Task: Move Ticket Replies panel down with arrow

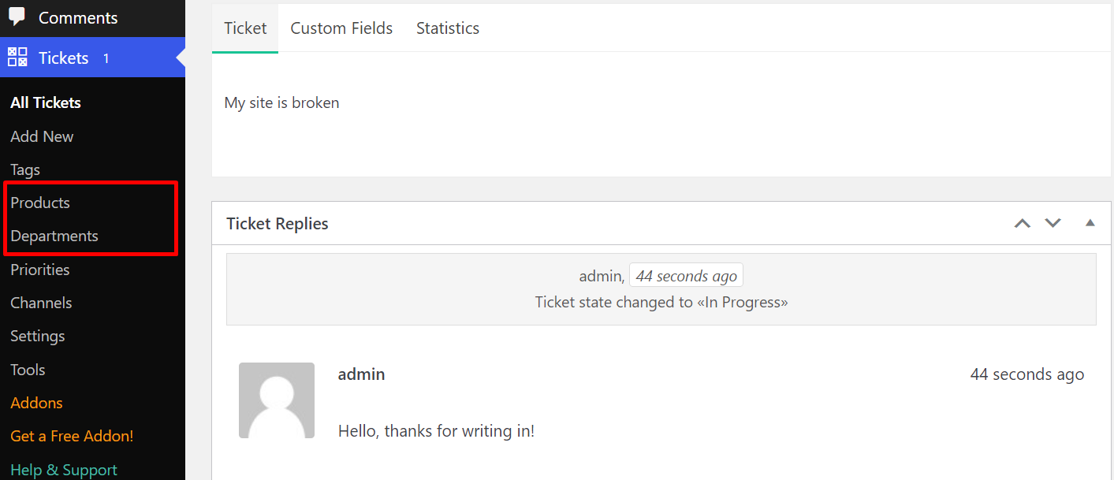Action: 1053,223
